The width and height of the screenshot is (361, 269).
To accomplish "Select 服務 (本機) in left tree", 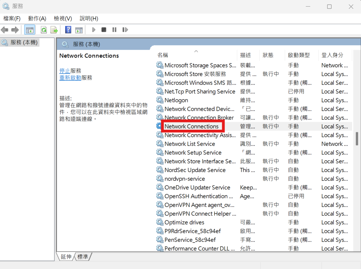I will (x=24, y=43).
